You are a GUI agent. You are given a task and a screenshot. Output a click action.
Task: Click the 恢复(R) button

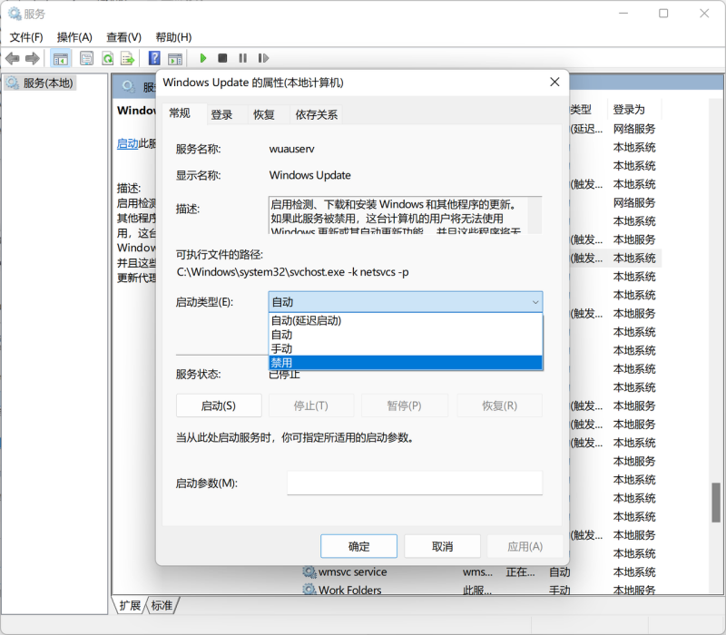click(500, 405)
